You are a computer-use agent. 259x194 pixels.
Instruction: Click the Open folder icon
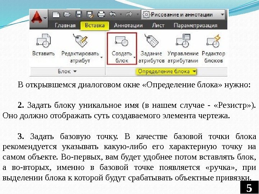coord(67,14)
